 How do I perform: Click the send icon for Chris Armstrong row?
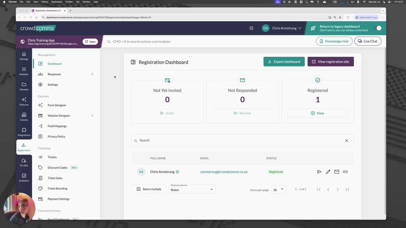[319, 172]
